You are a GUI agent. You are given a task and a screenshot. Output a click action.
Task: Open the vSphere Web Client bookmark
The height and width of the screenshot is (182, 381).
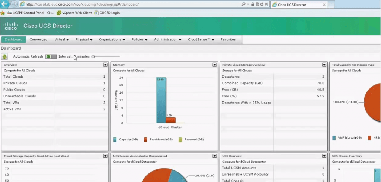[x=74, y=13]
